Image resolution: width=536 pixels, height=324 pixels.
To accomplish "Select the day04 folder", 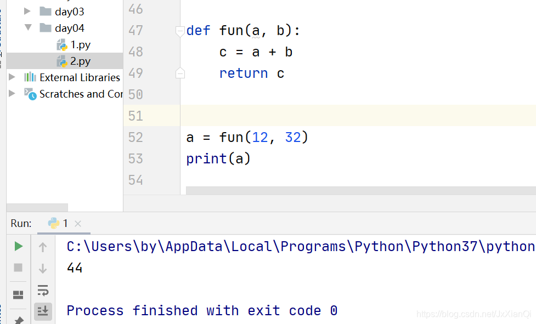I will (69, 28).
